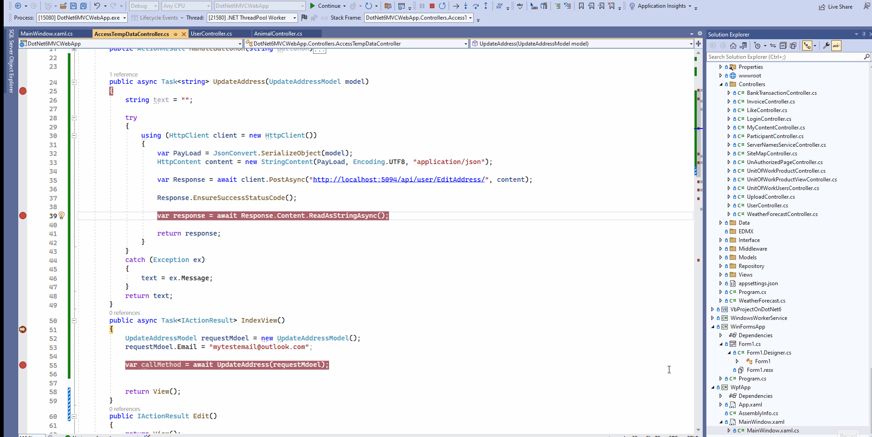Stop debugging with the red square icon
This screenshot has width=872, height=437.
pyautogui.click(x=432, y=6)
